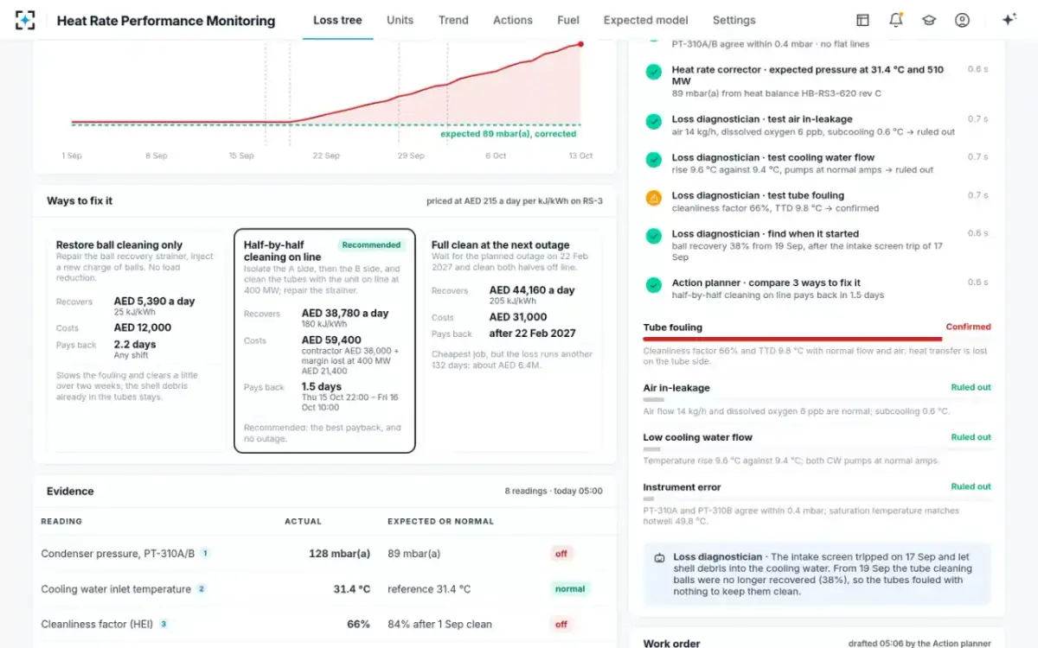Open the Fuel tab
Image resolution: width=1038 pixels, height=648 pixels.
[568, 20]
